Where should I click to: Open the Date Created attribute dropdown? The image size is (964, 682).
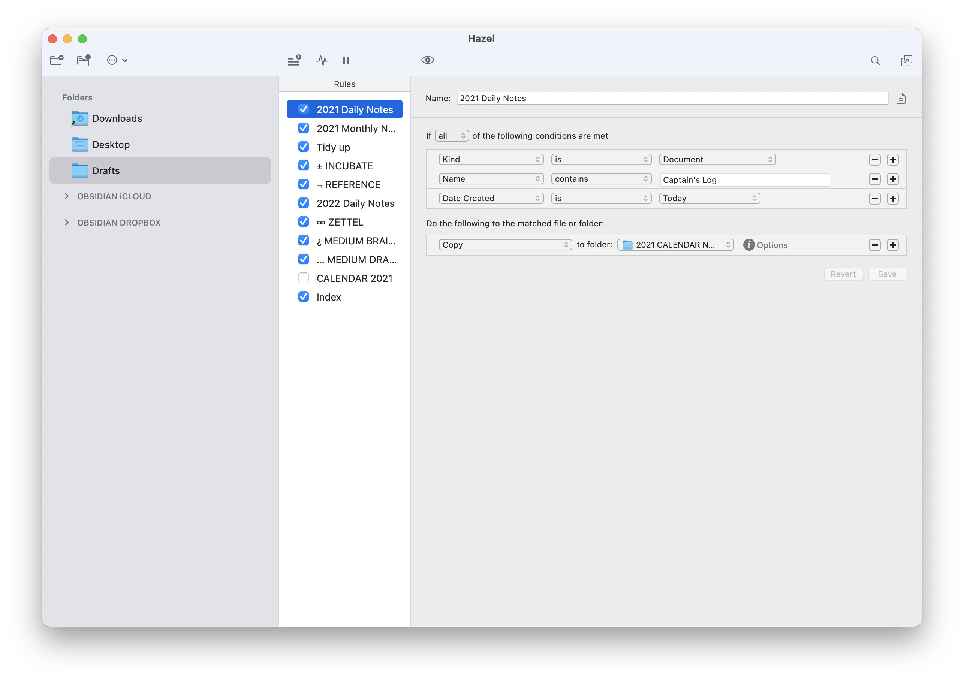click(491, 198)
